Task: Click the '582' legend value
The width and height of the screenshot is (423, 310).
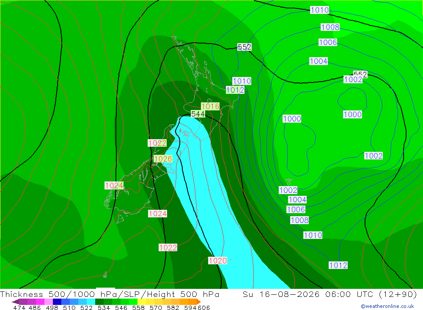Action: [173, 307]
